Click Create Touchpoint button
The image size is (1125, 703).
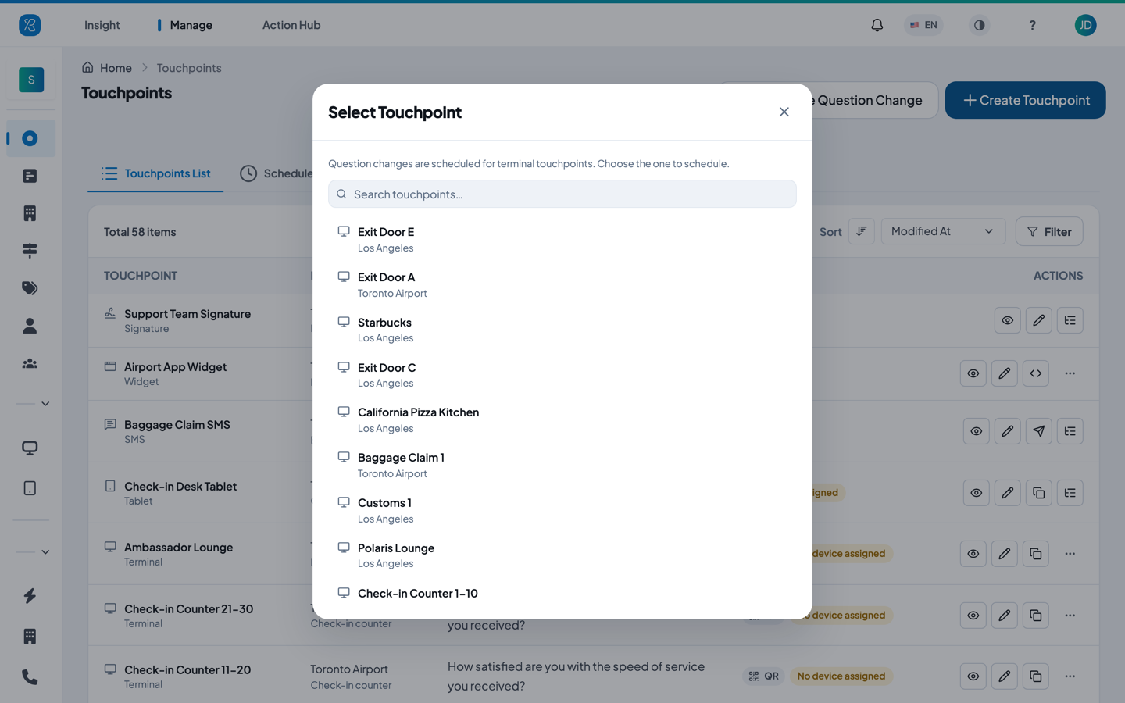1025,100
